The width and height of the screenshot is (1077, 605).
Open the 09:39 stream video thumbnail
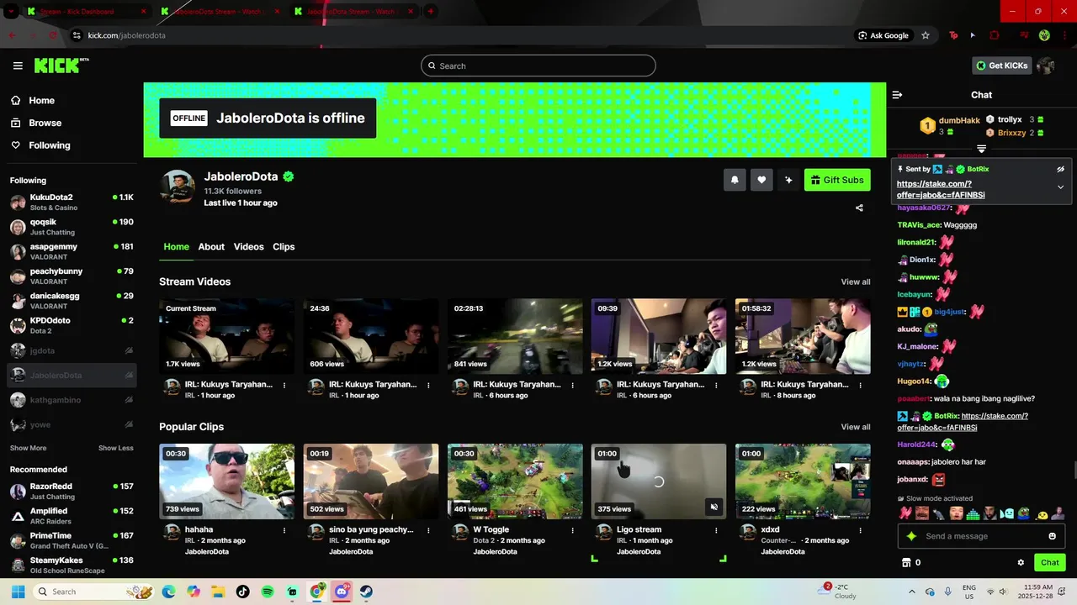pos(659,336)
